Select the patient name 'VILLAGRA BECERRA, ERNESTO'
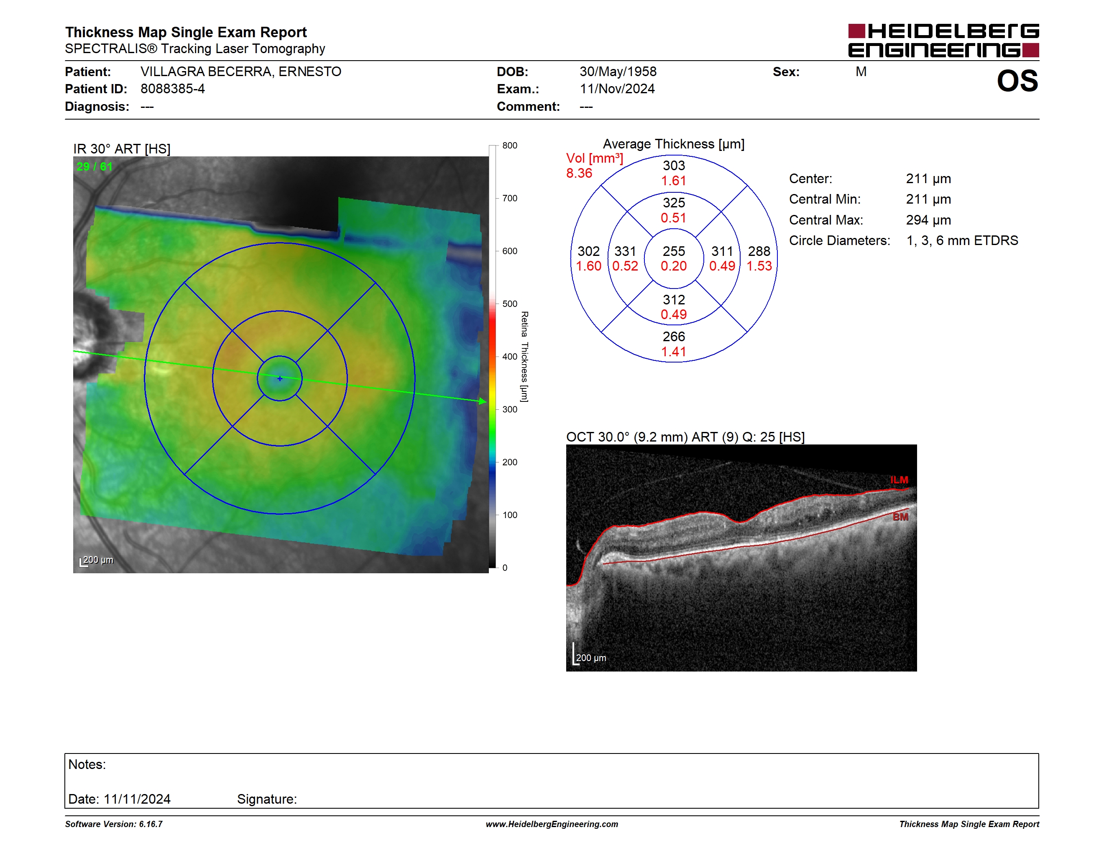Viewport: 1104px width, 853px height. click(240, 72)
